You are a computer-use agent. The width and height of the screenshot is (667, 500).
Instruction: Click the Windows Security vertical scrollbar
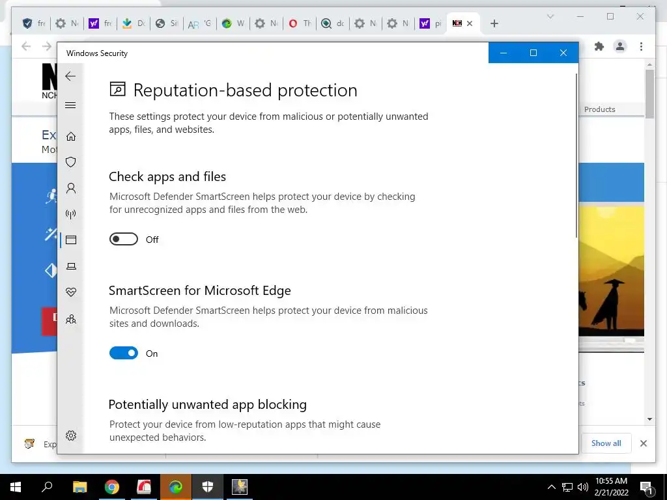[x=576, y=156]
